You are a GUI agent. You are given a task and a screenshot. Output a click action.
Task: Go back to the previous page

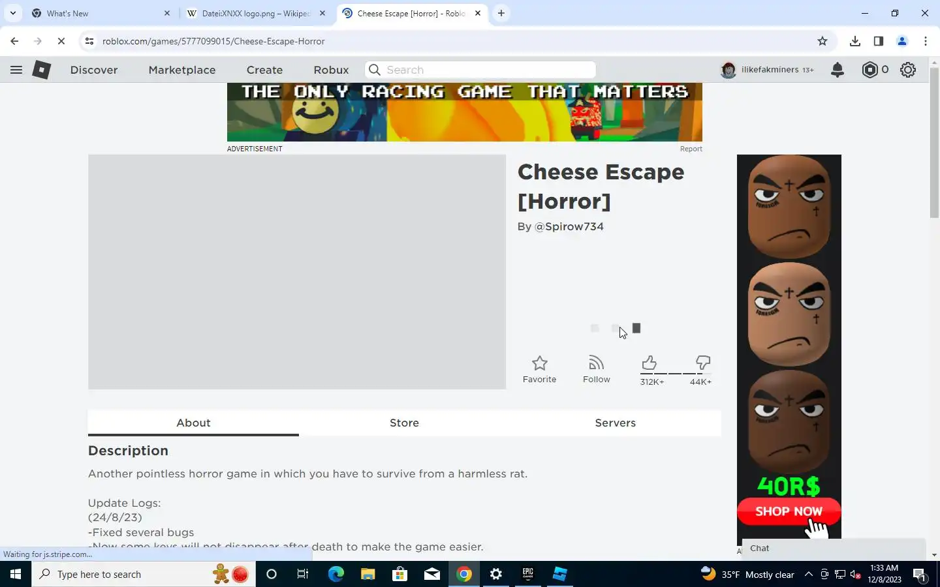click(x=14, y=41)
